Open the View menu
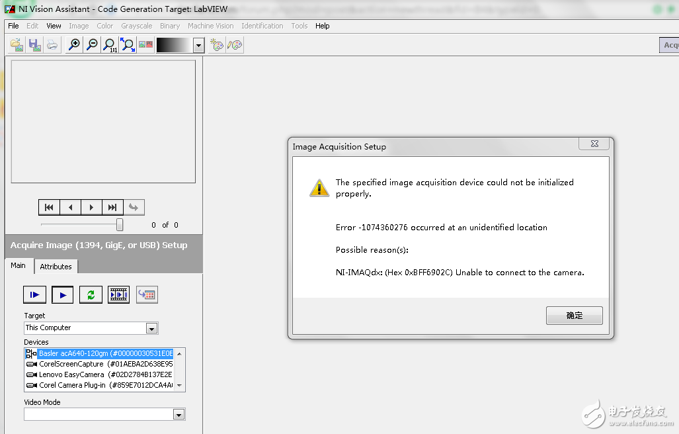 (54, 26)
